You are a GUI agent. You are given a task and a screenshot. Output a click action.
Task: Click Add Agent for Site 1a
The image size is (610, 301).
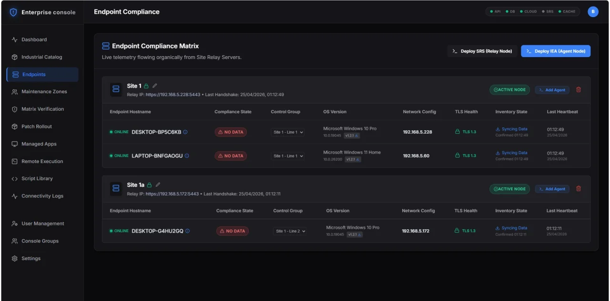(x=552, y=189)
